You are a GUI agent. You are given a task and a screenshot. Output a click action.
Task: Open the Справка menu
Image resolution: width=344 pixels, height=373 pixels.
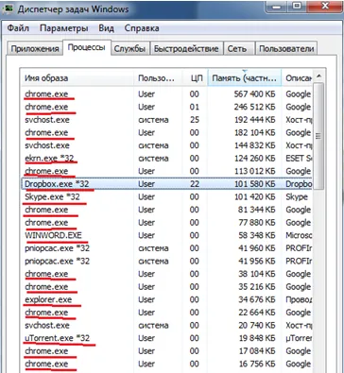tap(142, 28)
